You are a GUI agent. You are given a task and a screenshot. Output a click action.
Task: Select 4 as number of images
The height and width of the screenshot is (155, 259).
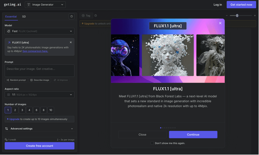[29, 110]
